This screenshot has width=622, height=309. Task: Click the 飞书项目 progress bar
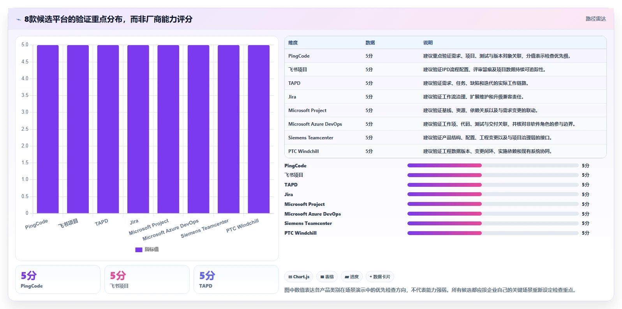[493, 175]
